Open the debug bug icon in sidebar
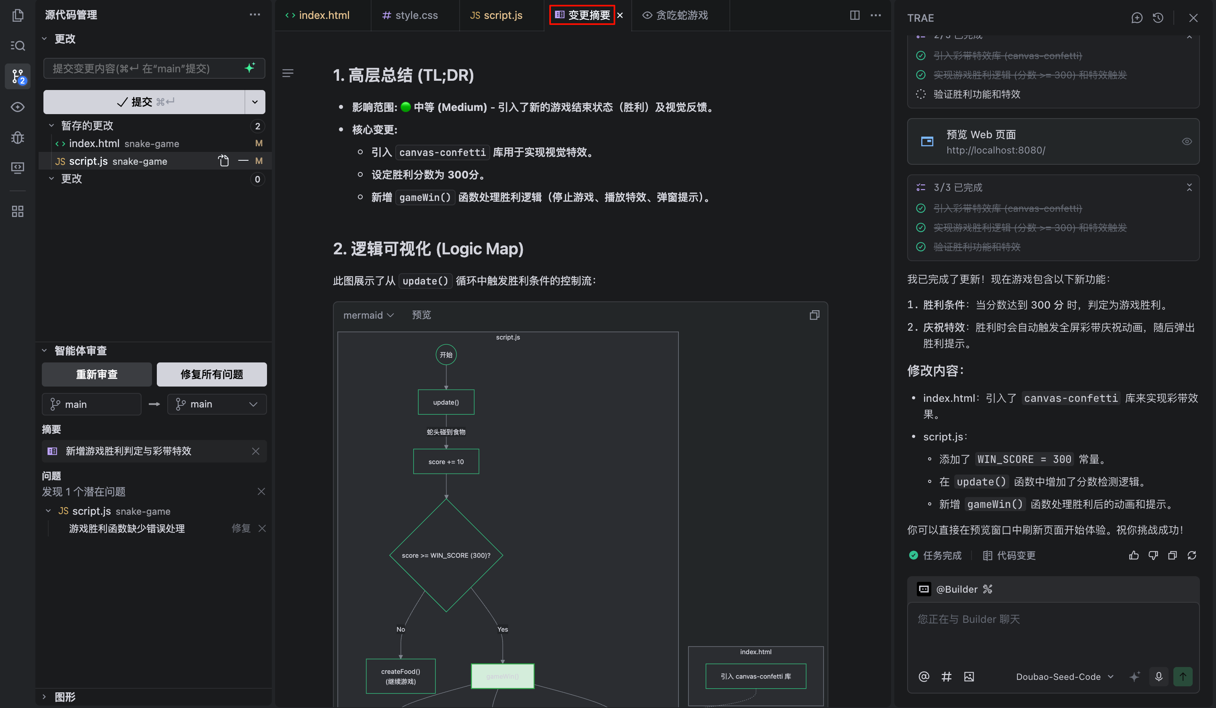This screenshot has height=708, width=1216. tap(18, 137)
